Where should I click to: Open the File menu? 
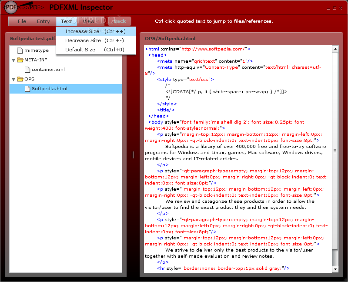[x=22, y=21]
